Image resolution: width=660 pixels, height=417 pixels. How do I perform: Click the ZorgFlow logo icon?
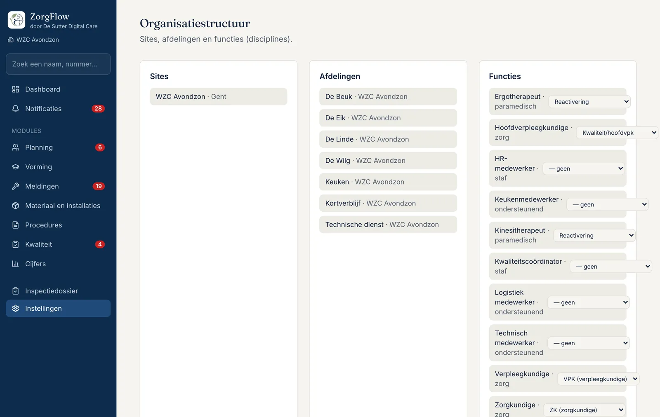(16, 20)
